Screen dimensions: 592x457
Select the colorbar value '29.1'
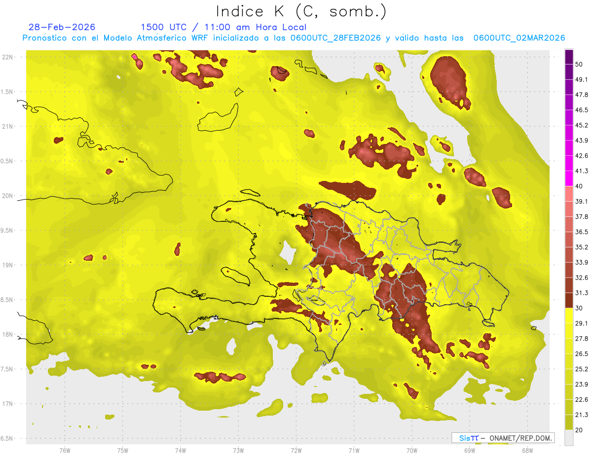(x=582, y=323)
